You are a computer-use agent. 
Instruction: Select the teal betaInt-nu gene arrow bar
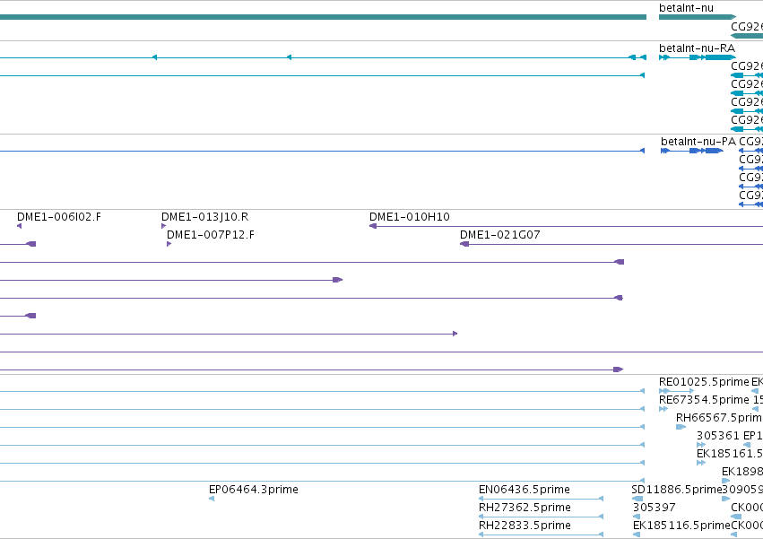[698, 17]
